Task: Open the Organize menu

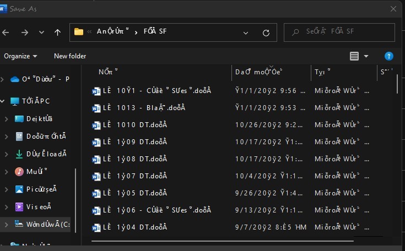Action: 20,56
